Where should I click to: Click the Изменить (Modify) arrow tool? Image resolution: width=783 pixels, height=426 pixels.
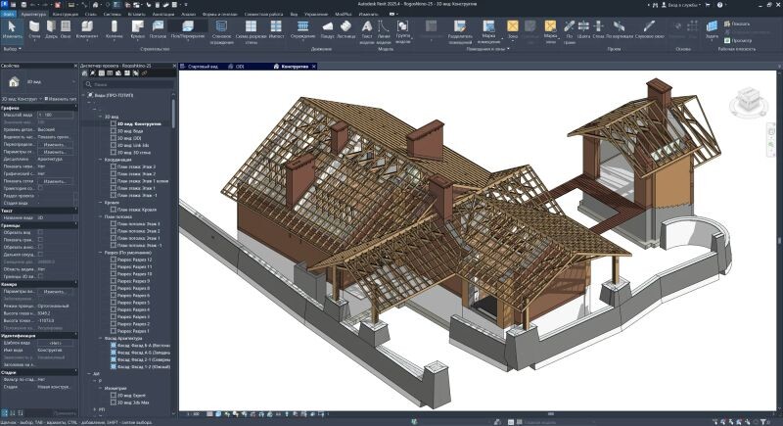pyautogui.click(x=12, y=29)
